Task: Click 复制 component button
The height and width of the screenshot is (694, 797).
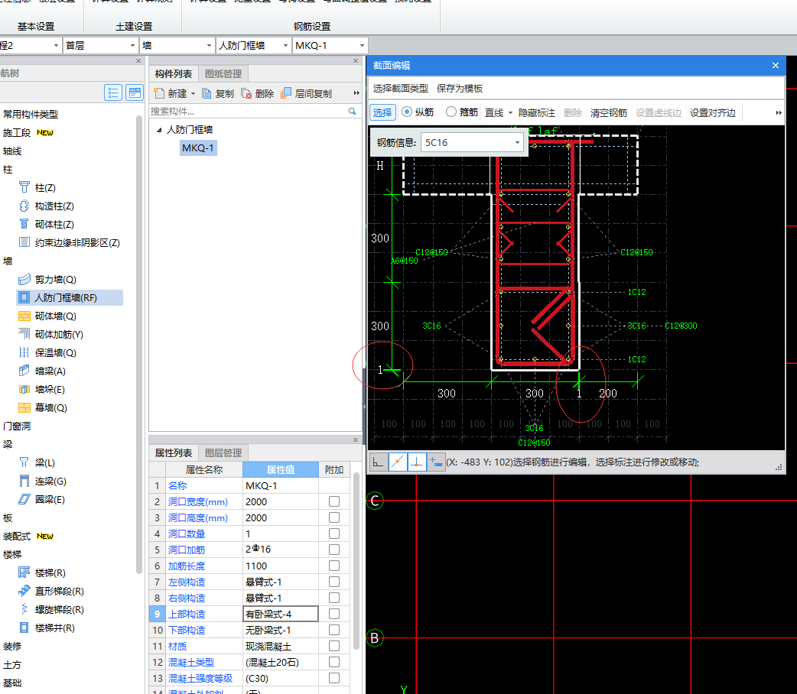Action: click(218, 93)
